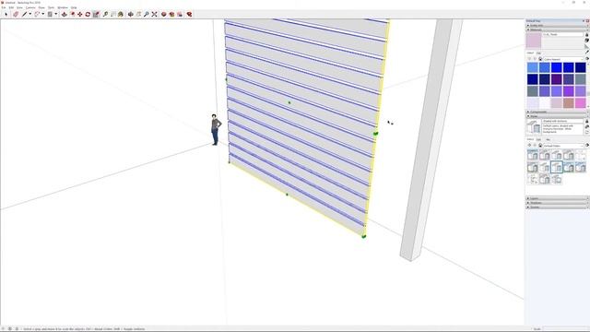
Task: Open the Default Styles collection dropdown
Action: point(563,146)
